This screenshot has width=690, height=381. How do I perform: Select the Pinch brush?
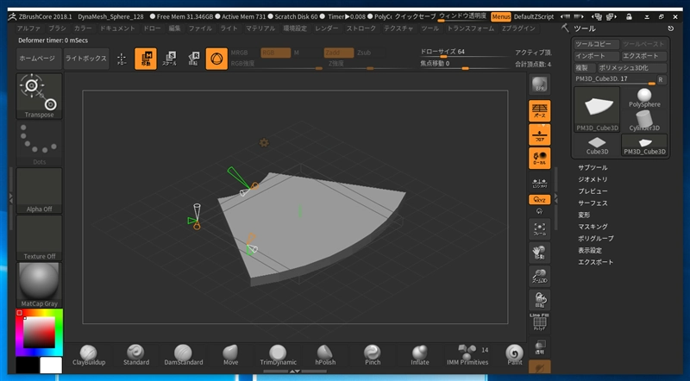coord(373,355)
